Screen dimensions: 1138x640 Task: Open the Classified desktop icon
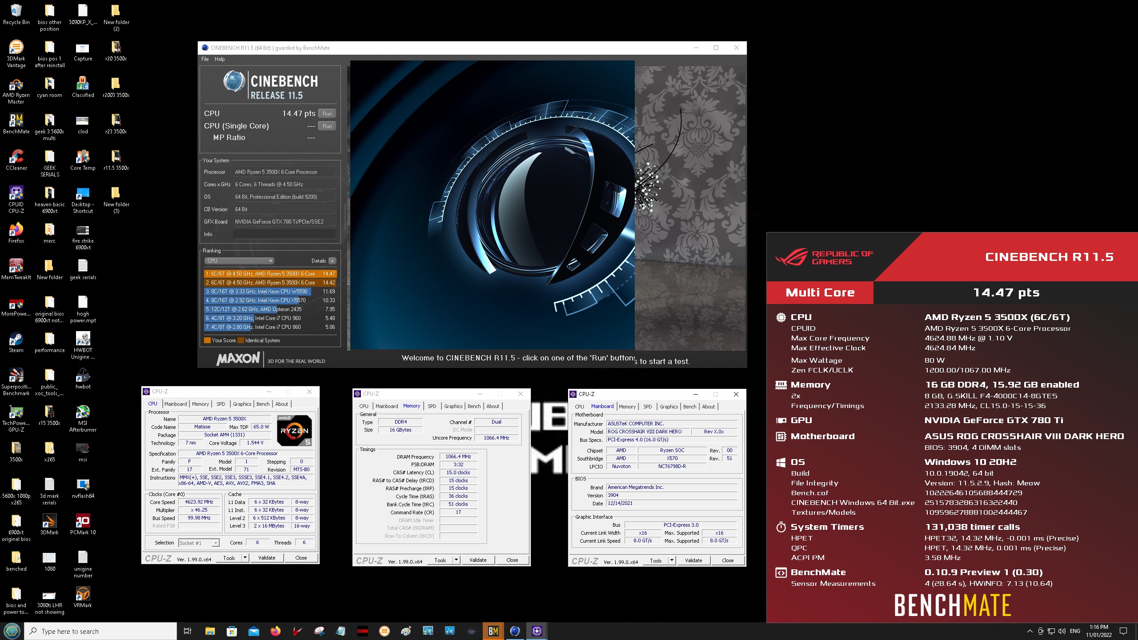tap(83, 87)
